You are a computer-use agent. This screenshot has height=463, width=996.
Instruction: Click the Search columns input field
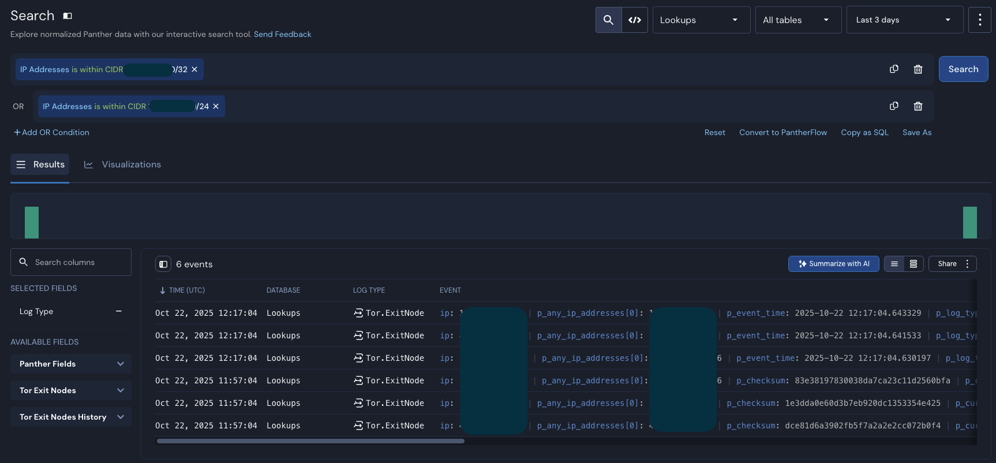coord(71,262)
